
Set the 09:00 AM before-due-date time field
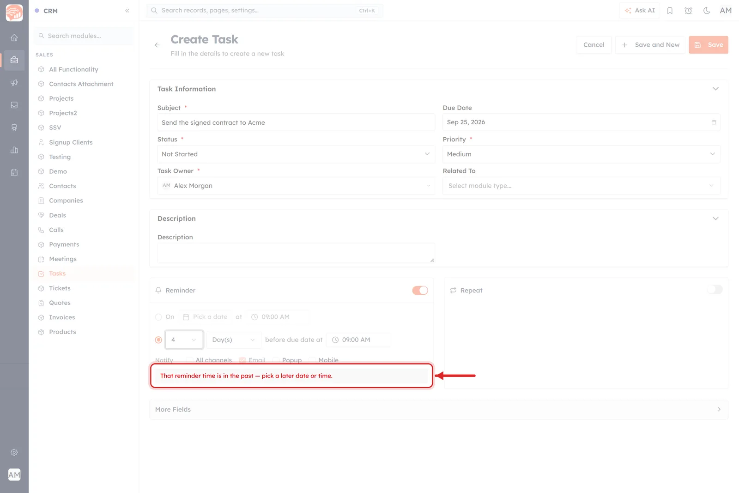tap(358, 340)
